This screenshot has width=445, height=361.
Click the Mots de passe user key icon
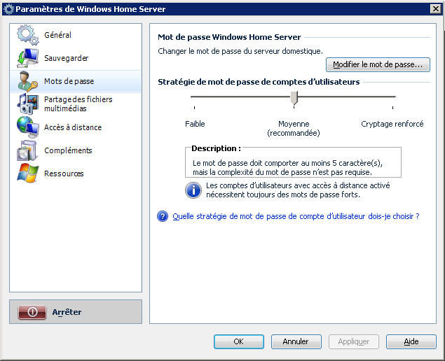point(27,81)
